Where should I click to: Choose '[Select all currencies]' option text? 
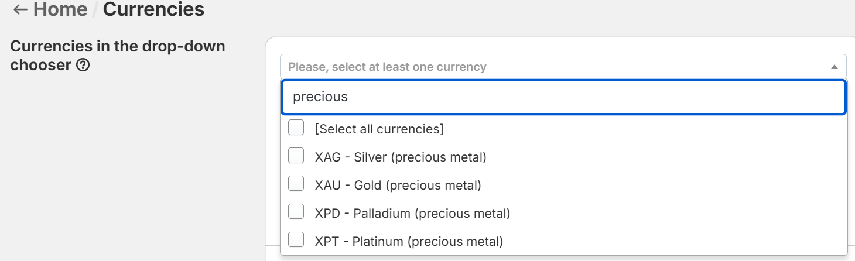379,129
